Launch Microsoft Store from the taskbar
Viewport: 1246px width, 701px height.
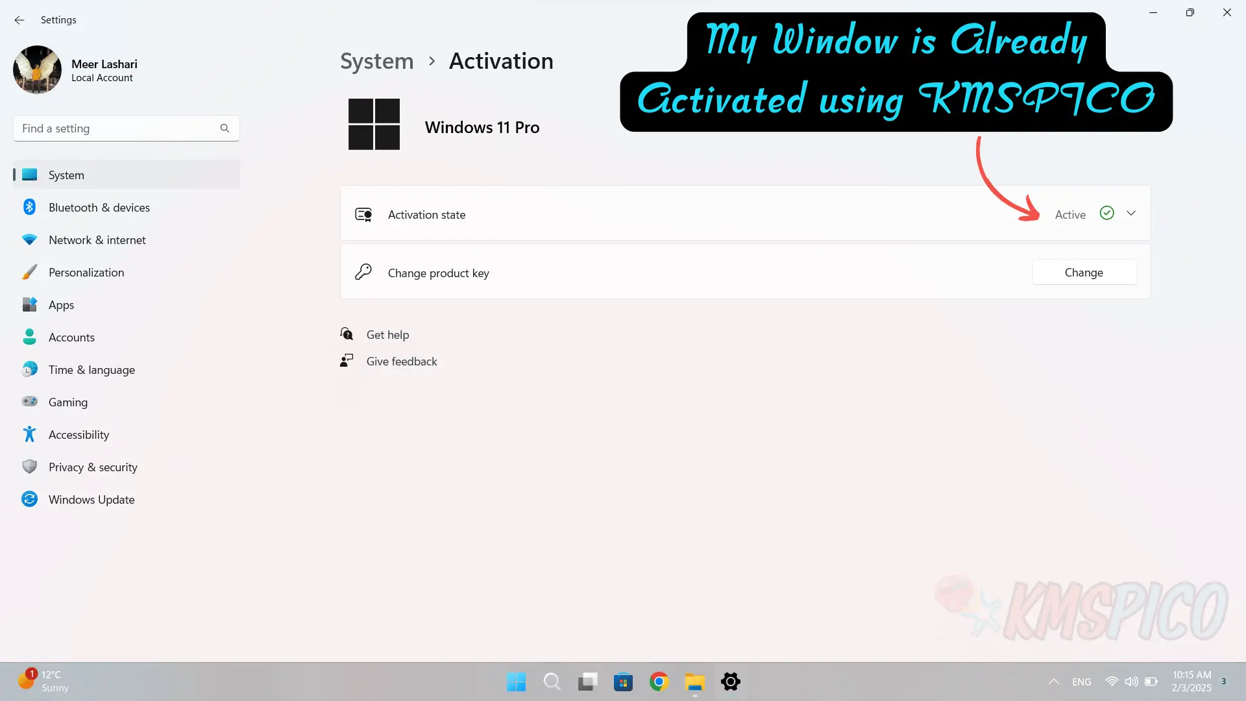[x=623, y=682]
